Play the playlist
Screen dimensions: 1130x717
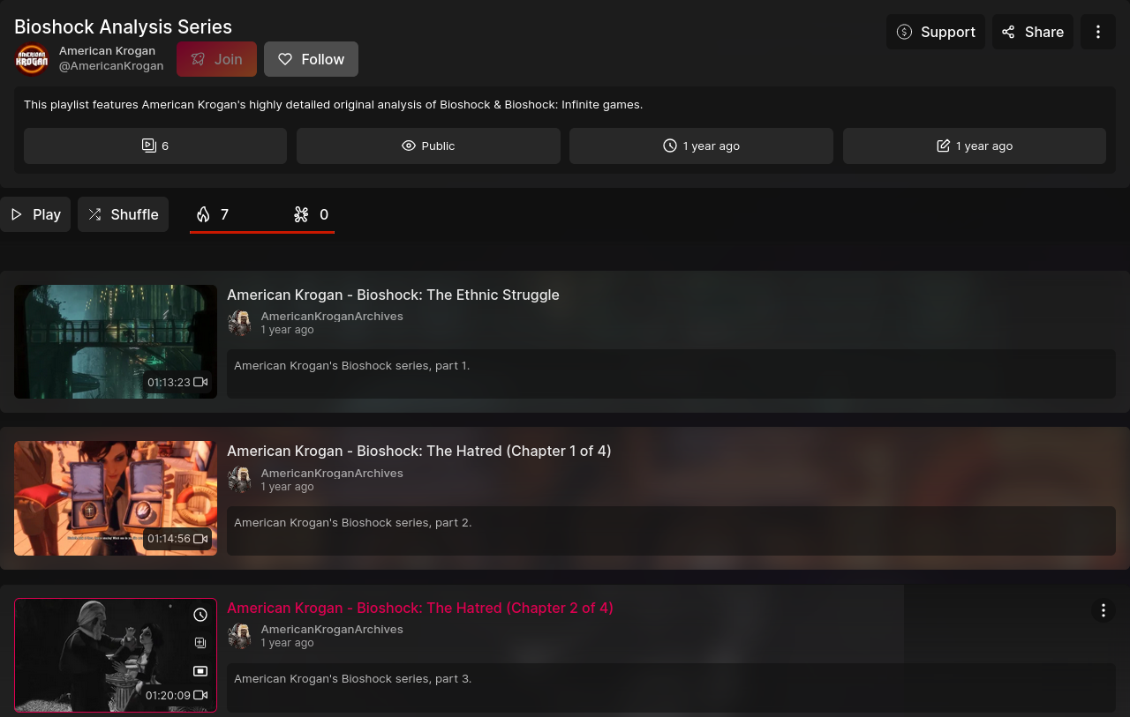[35, 214]
